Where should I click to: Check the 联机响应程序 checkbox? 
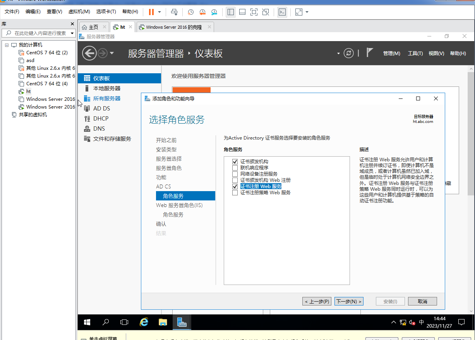235,167
